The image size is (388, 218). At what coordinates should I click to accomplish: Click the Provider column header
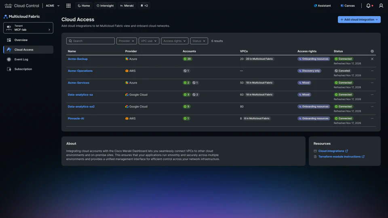[x=131, y=51]
